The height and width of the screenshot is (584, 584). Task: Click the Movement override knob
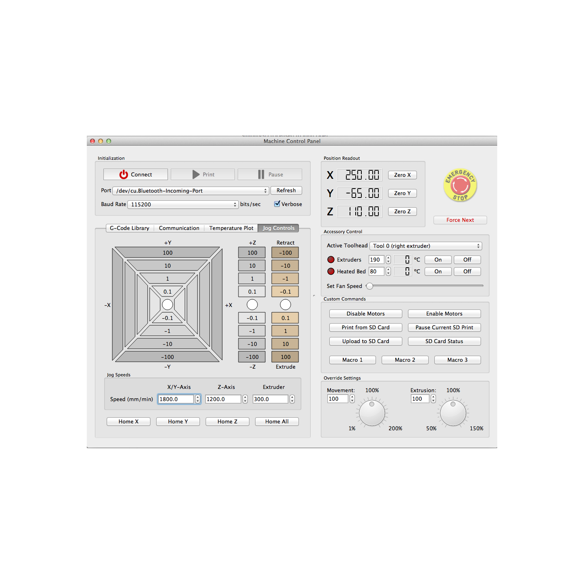(x=372, y=413)
